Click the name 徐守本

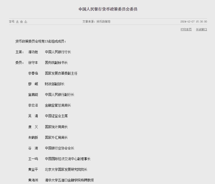[33, 63]
